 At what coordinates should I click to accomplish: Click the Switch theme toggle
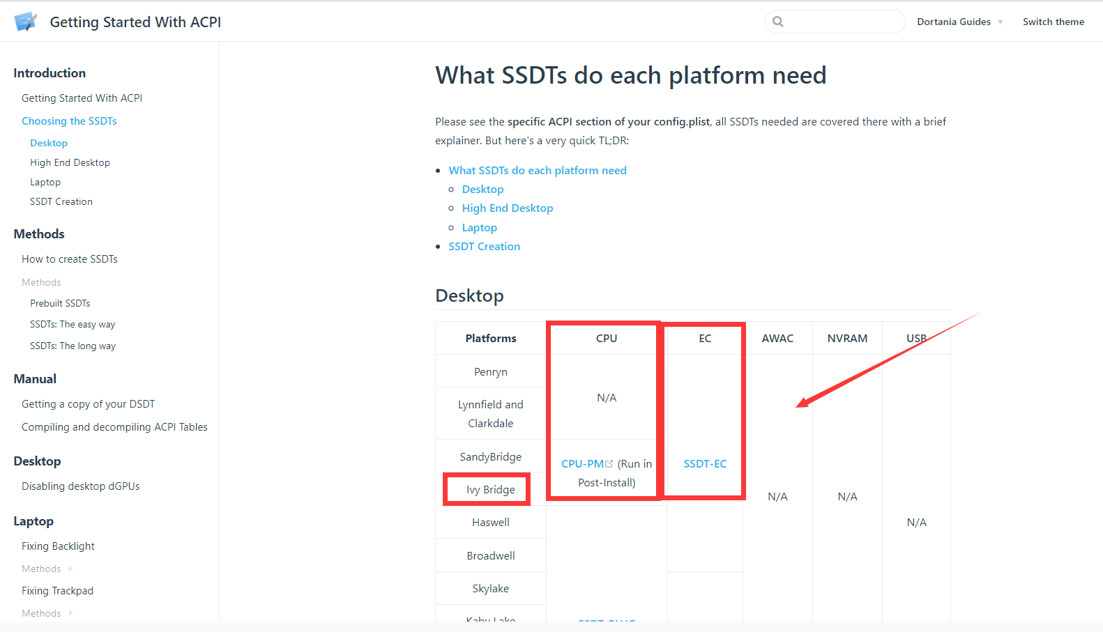coord(1053,22)
